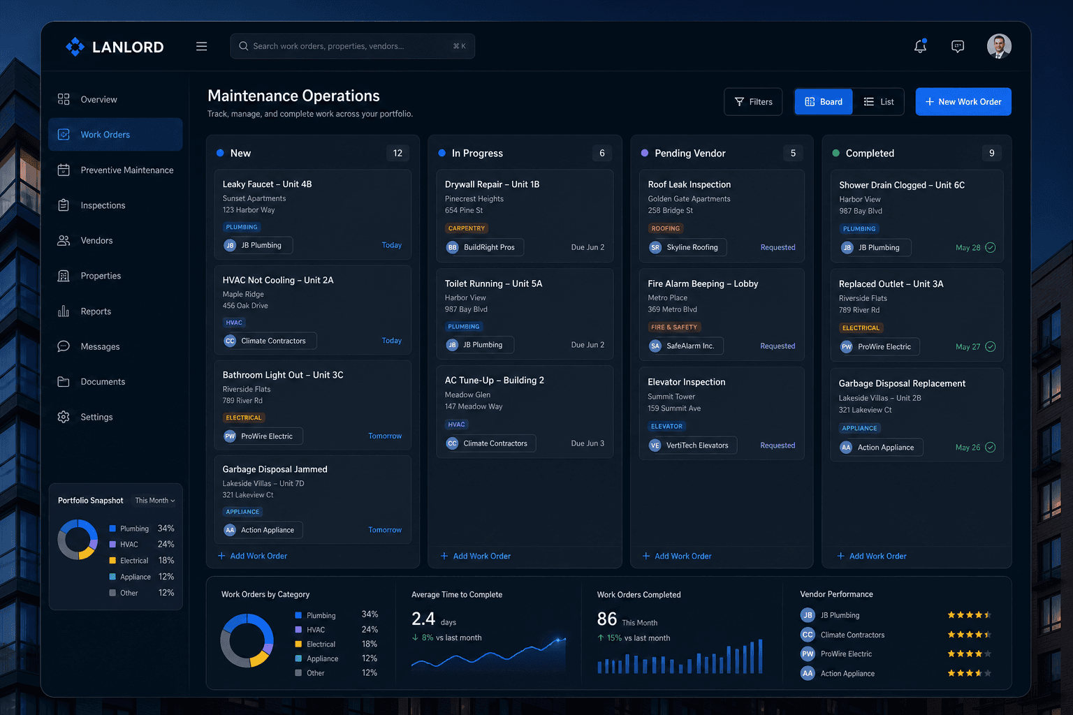Add Work Order in the New column

point(252,556)
